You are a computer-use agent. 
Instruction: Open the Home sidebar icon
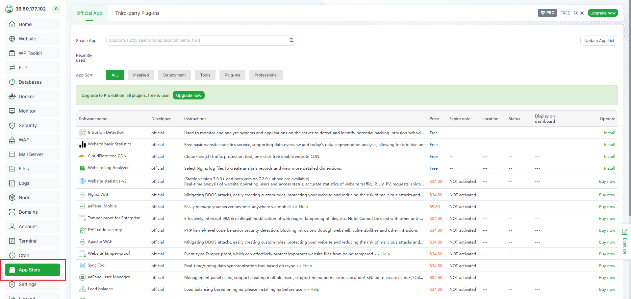tap(12, 24)
